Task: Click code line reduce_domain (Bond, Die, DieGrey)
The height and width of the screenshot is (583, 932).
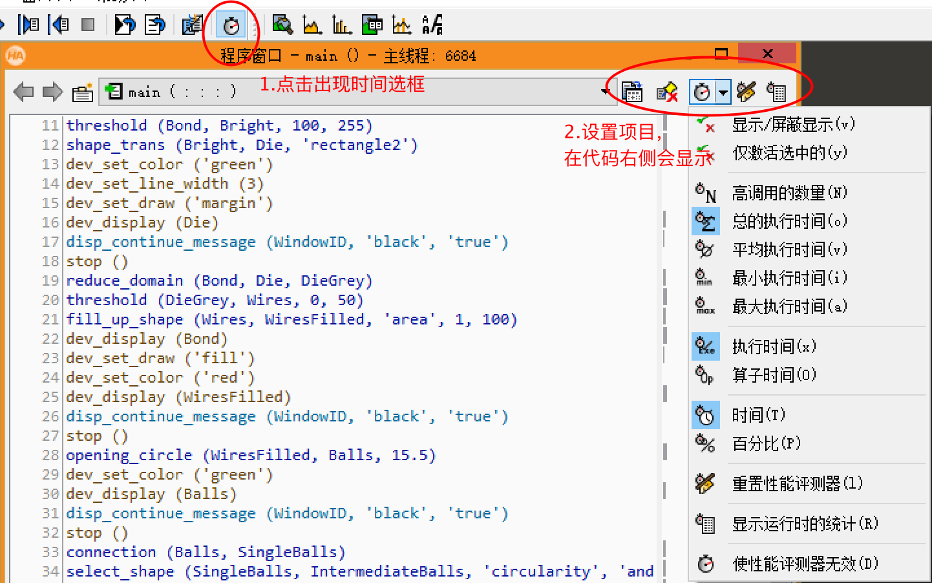Action: point(219,281)
